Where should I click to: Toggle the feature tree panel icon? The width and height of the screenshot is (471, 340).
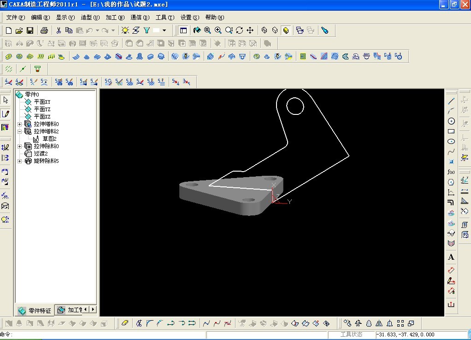(183, 30)
